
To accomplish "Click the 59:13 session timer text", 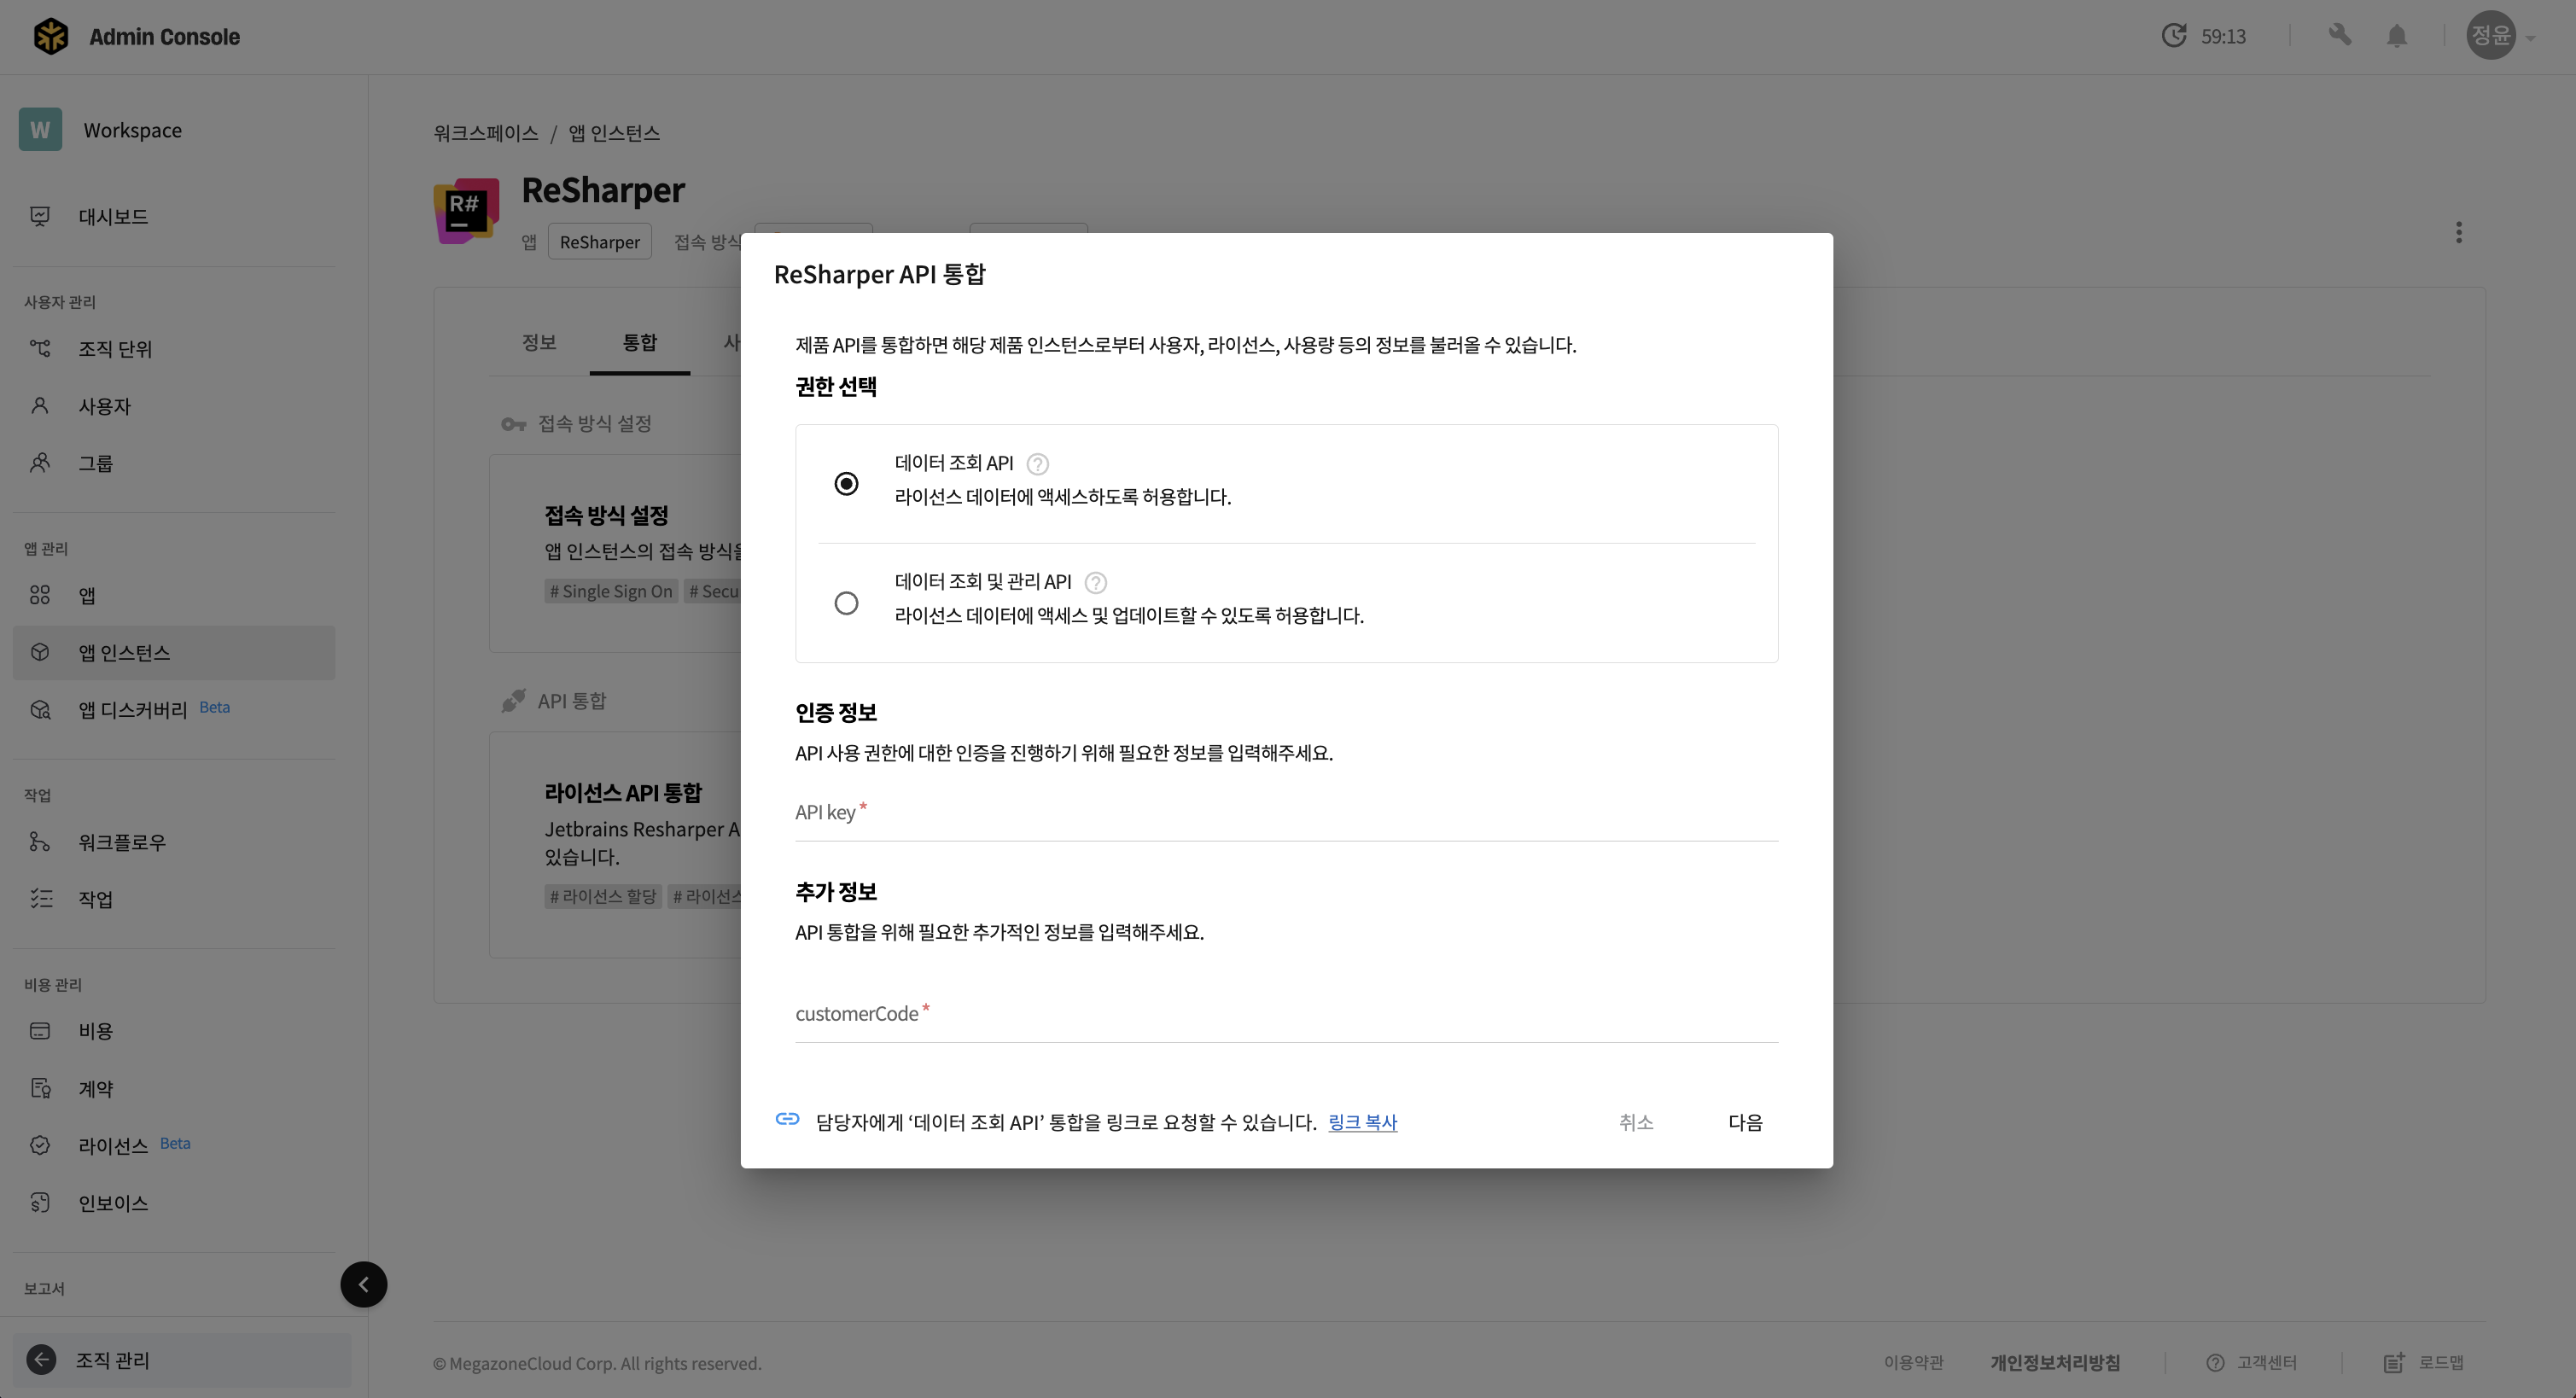I will point(2224,36).
